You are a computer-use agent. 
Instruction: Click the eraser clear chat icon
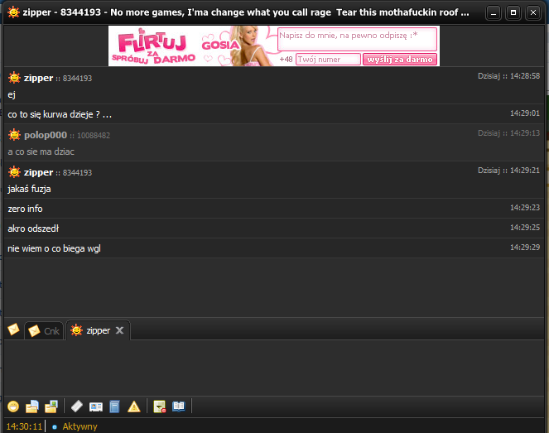[77, 407]
